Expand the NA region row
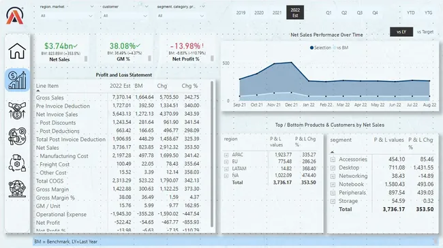 click(x=226, y=176)
